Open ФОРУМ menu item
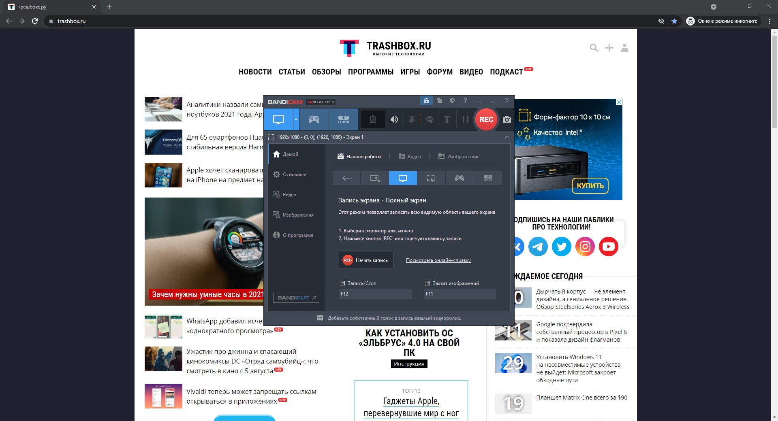Screen dimensions: 778x421 click(x=440, y=72)
